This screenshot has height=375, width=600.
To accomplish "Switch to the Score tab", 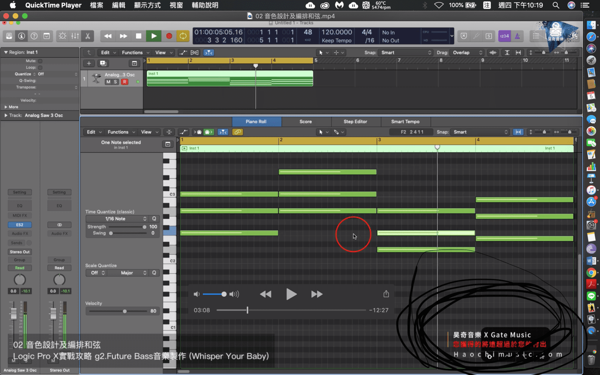I will 306,121.
